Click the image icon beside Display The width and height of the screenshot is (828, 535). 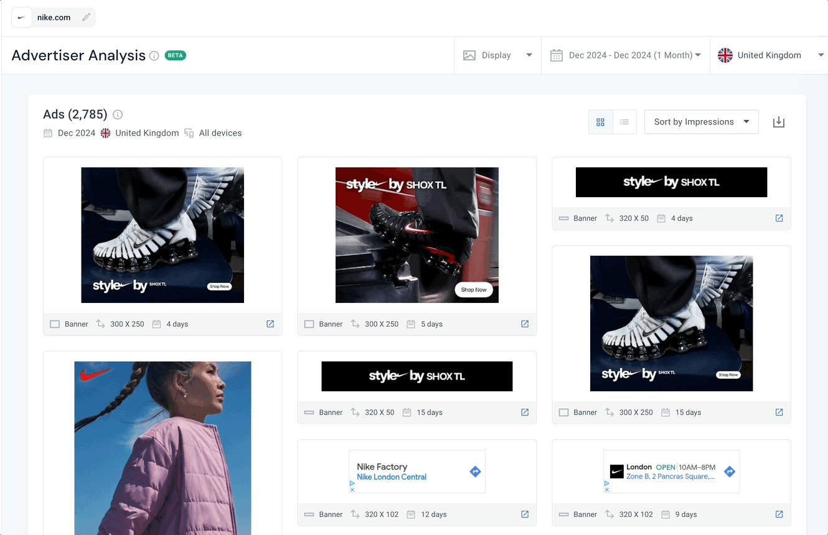(x=469, y=55)
